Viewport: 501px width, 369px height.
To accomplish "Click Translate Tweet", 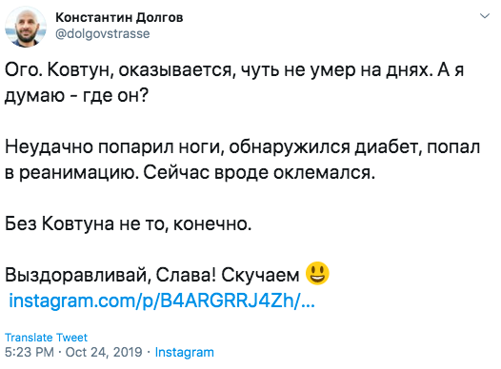I will click(46, 338).
